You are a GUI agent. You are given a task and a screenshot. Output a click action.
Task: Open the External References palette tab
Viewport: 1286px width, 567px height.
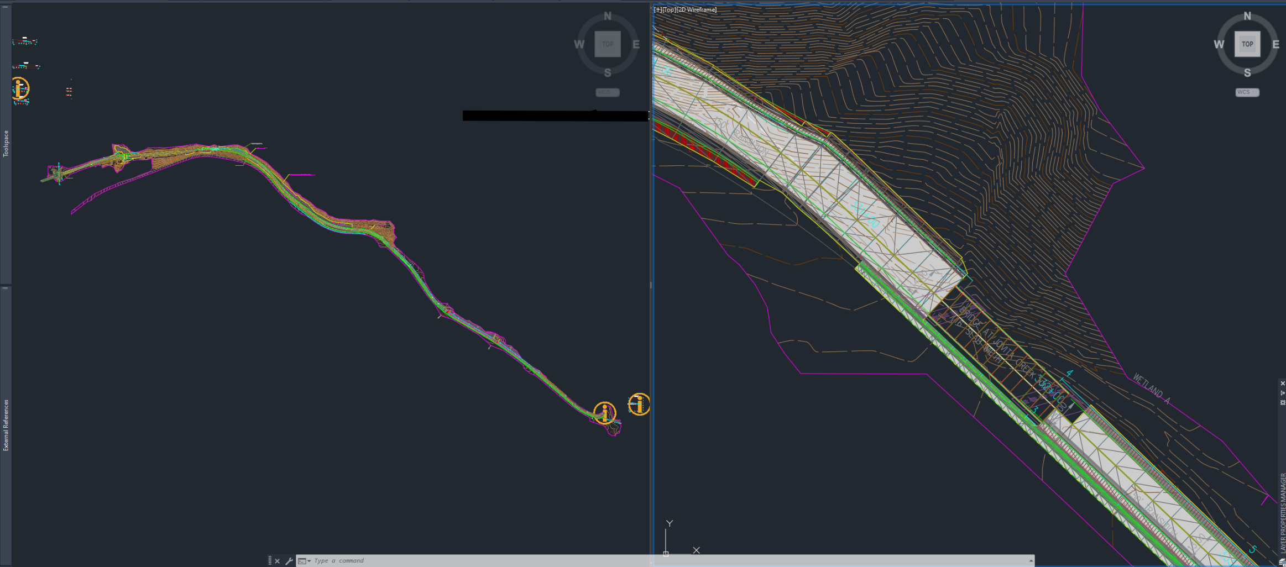point(6,426)
